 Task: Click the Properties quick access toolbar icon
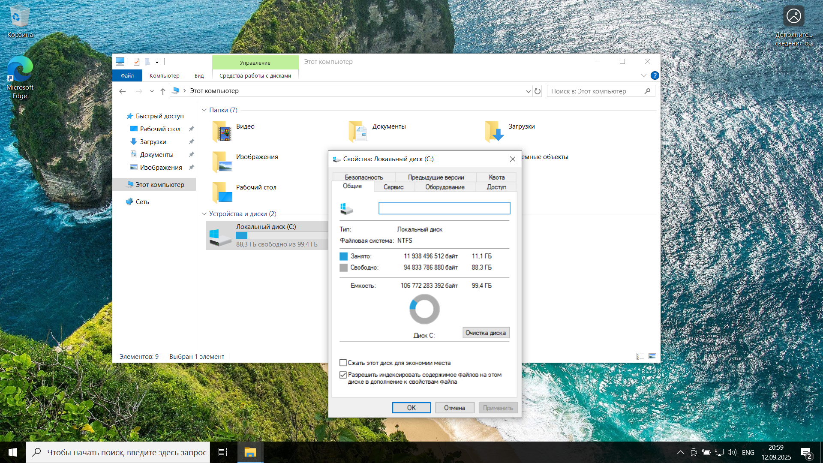[x=136, y=62]
